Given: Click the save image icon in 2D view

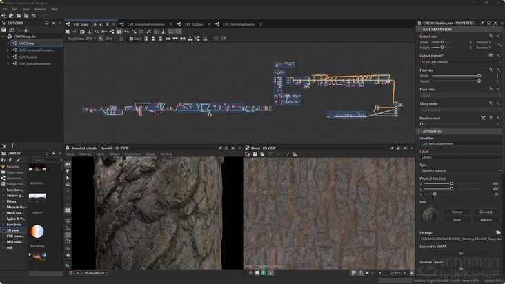Looking at the screenshot, I should pyautogui.click(x=255, y=154).
